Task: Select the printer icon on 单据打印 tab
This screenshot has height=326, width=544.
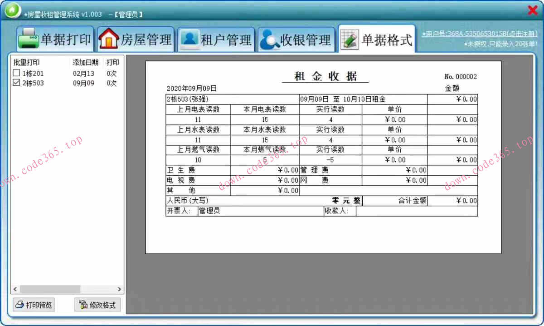Action: (x=28, y=39)
